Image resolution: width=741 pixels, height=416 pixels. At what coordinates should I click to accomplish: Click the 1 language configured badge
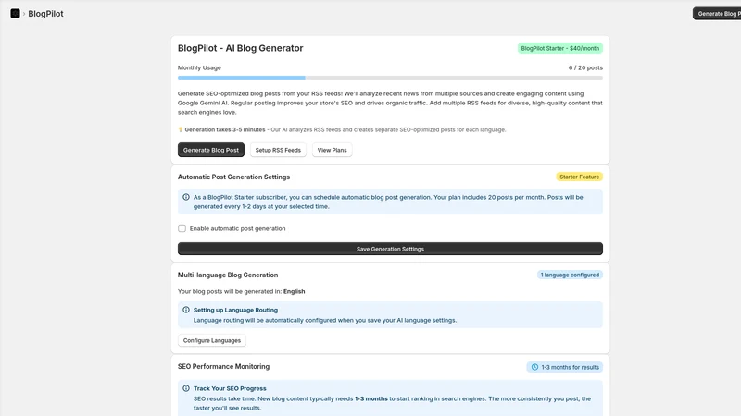(x=570, y=275)
